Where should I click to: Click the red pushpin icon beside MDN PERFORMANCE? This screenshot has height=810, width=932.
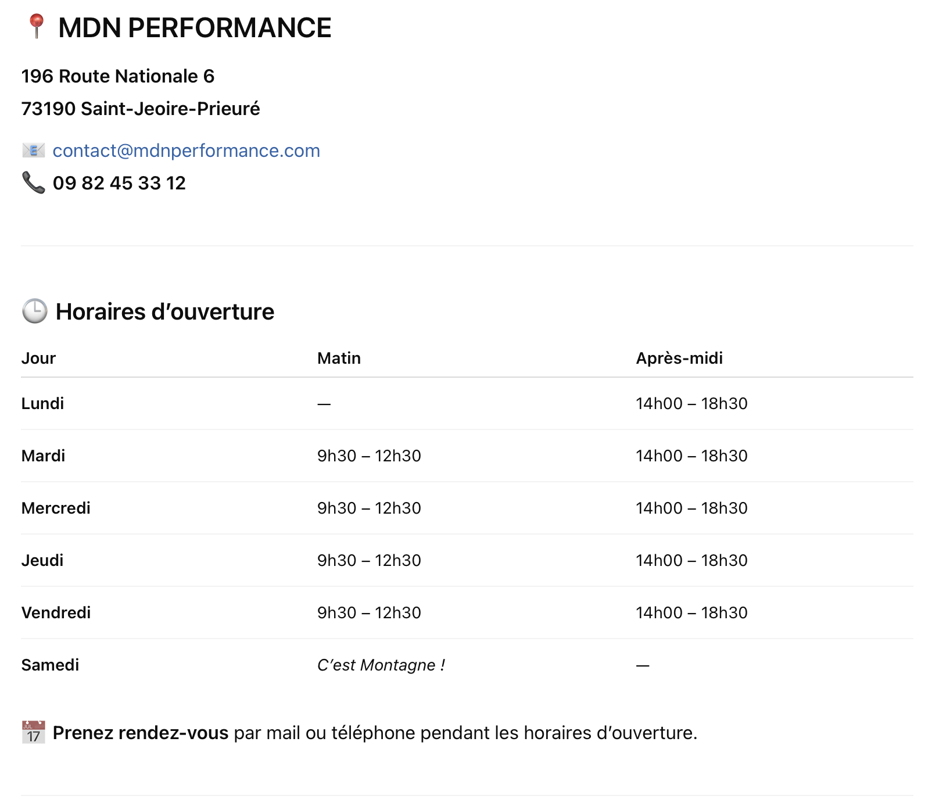(x=36, y=27)
